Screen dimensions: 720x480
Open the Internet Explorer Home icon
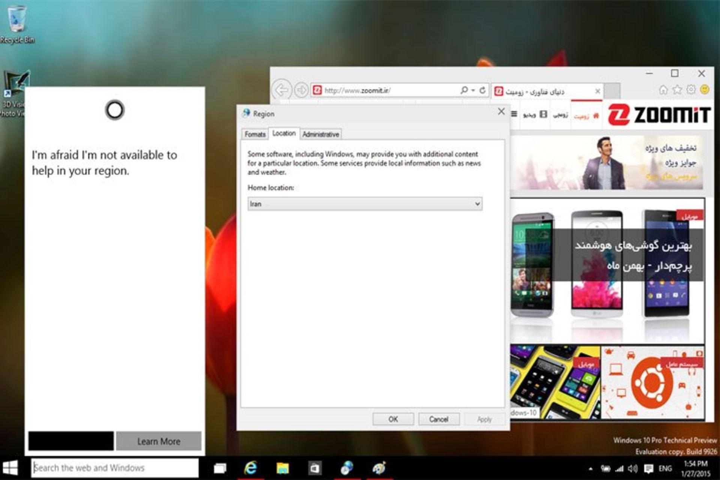tap(663, 90)
